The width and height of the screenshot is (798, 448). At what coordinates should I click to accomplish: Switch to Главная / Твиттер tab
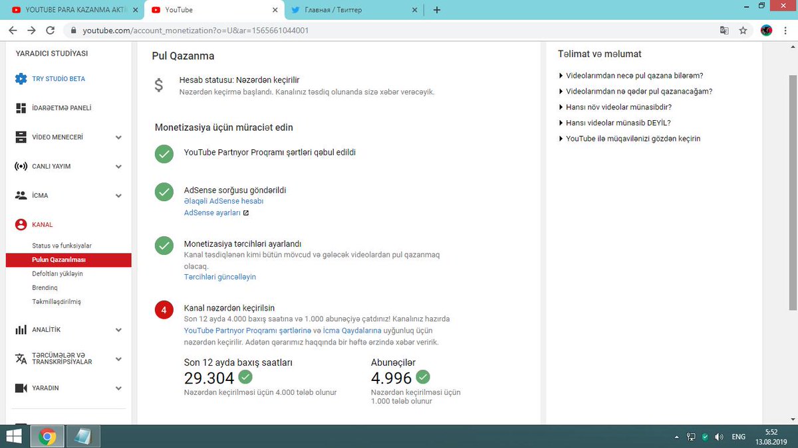[353, 10]
